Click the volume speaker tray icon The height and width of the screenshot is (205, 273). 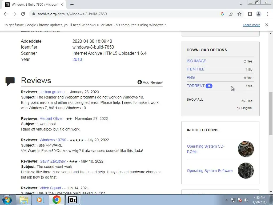(x=246, y=200)
